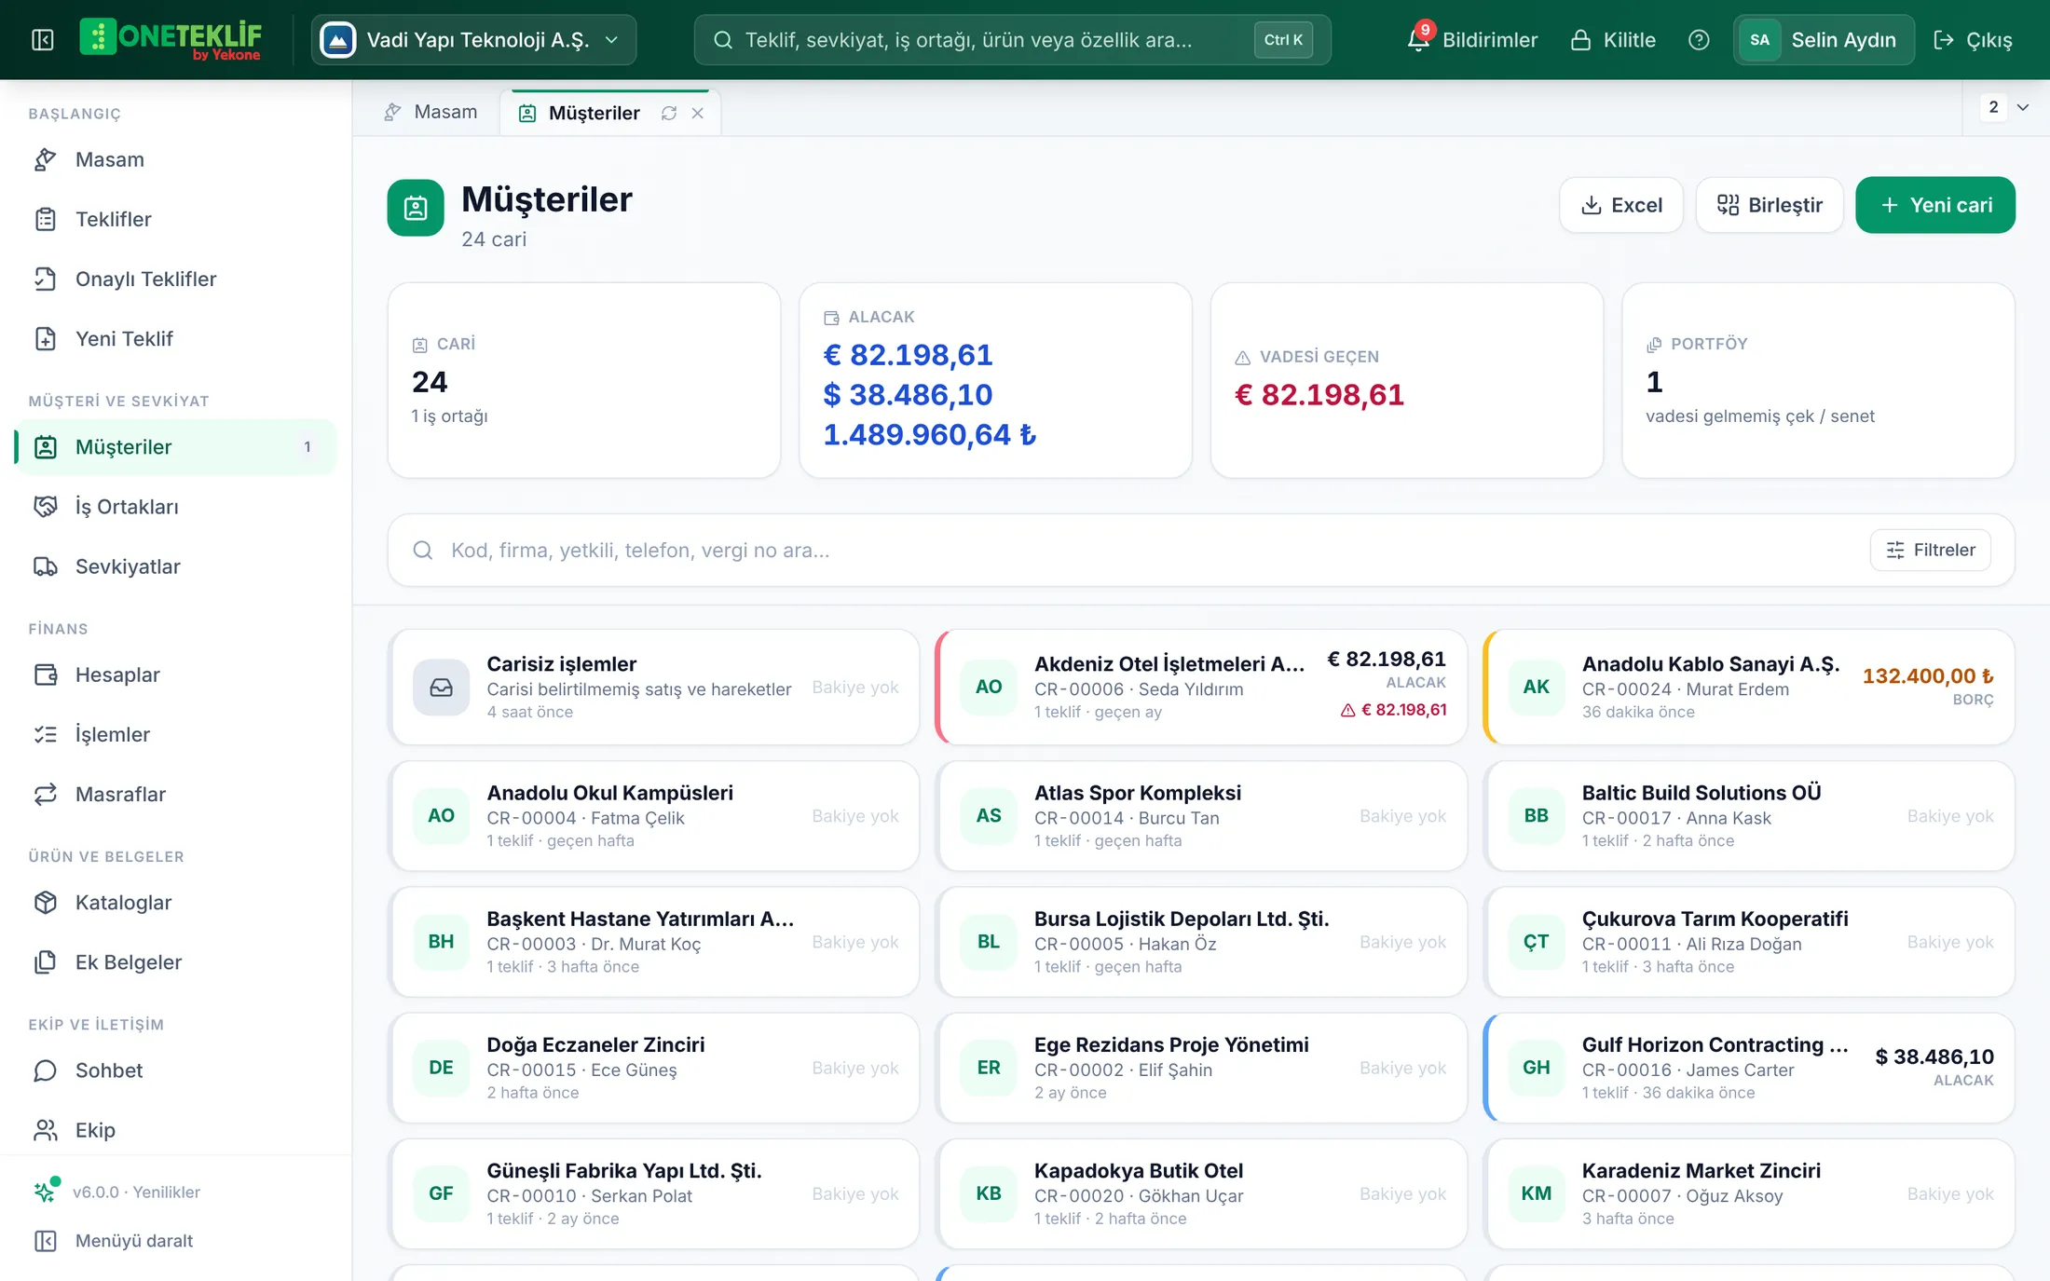Select Müşteriler in the sidebar
2050x1281 pixels.
(175, 447)
